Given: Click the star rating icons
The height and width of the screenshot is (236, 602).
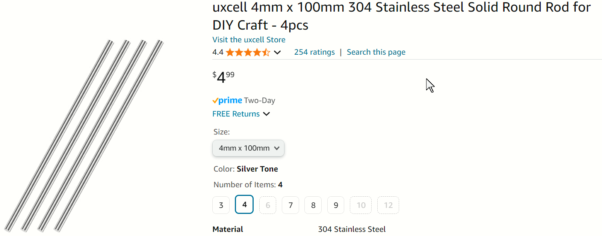Looking at the screenshot, I should 248,52.
